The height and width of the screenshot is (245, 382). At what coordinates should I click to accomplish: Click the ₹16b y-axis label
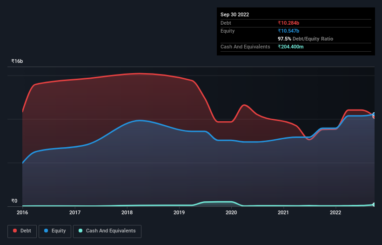(x=17, y=61)
